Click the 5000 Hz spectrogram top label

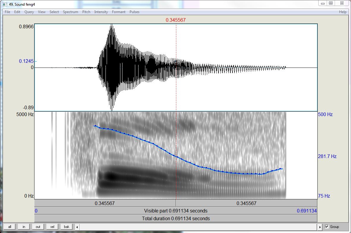tap(25, 114)
